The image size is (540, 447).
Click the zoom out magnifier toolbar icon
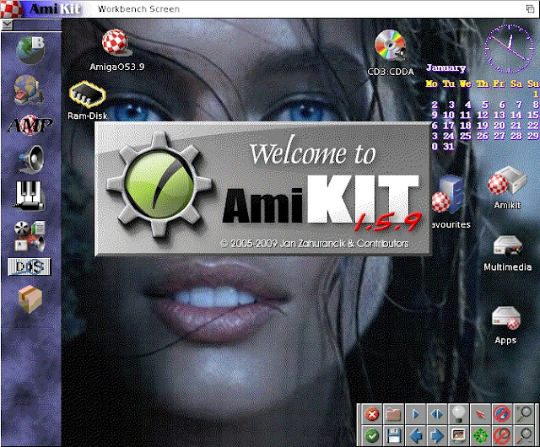(x=523, y=436)
